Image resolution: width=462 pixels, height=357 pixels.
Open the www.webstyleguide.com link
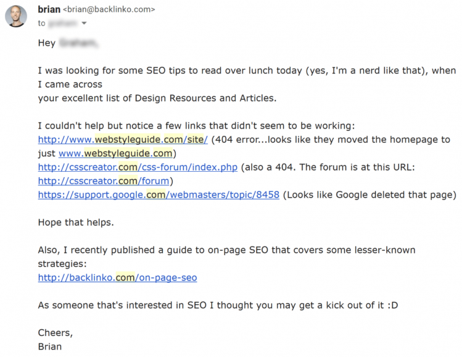tap(115, 153)
